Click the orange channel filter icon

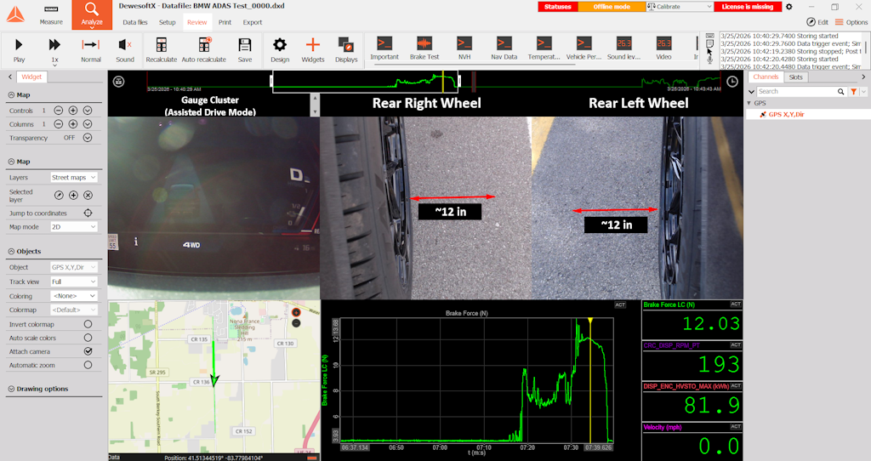(853, 91)
